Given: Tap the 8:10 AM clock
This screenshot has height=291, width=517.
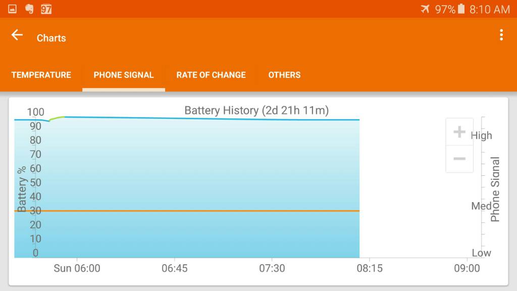Looking at the screenshot, I should tap(490, 9).
